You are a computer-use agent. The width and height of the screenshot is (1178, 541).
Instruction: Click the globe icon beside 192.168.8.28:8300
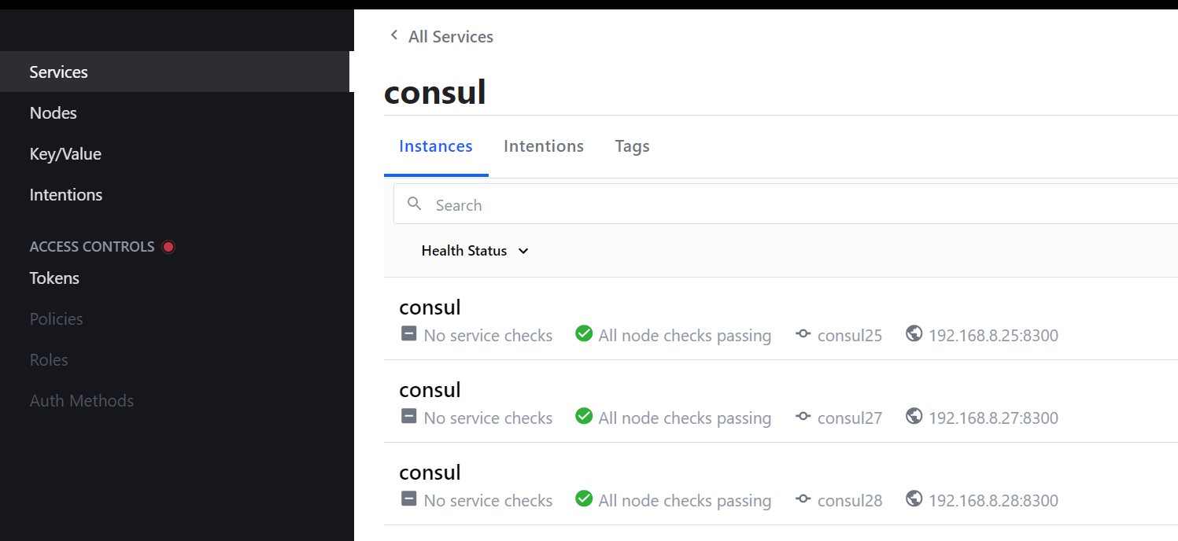[914, 498]
